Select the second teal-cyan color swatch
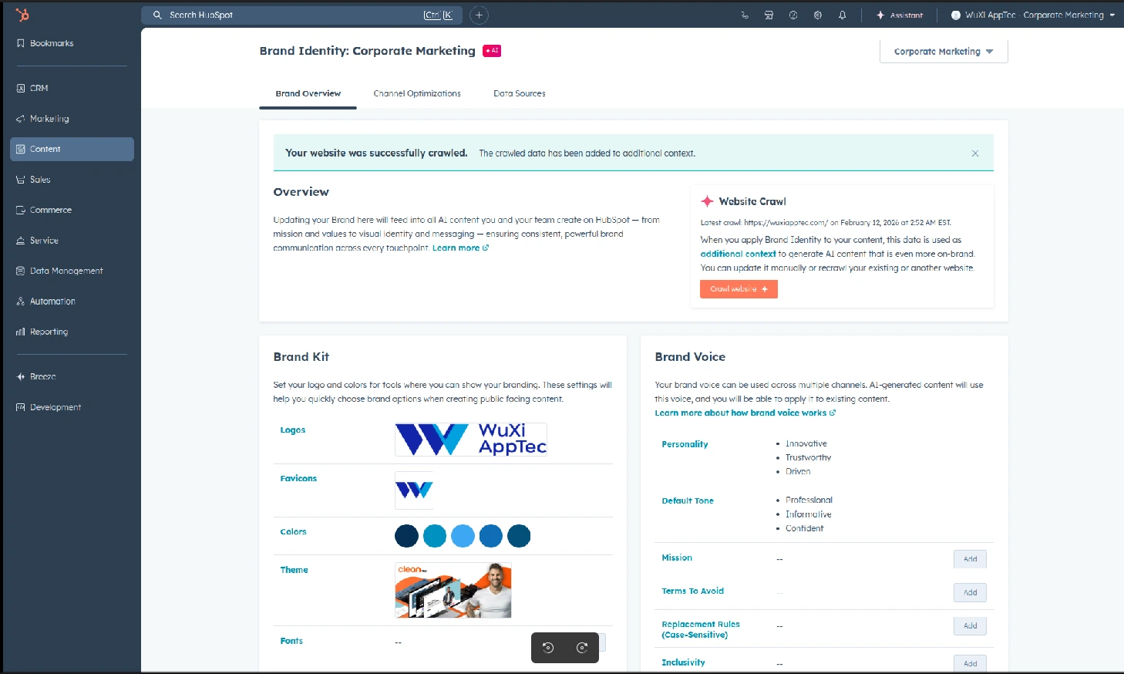1124x674 pixels. click(435, 536)
